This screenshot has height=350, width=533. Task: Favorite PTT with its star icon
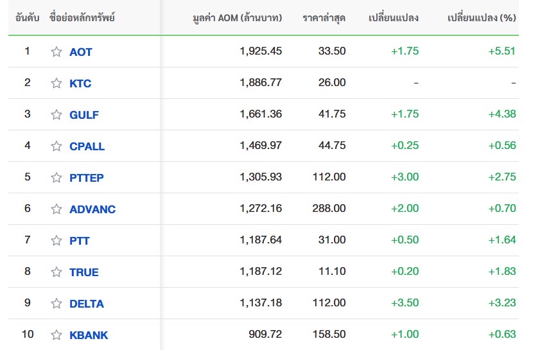point(57,241)
